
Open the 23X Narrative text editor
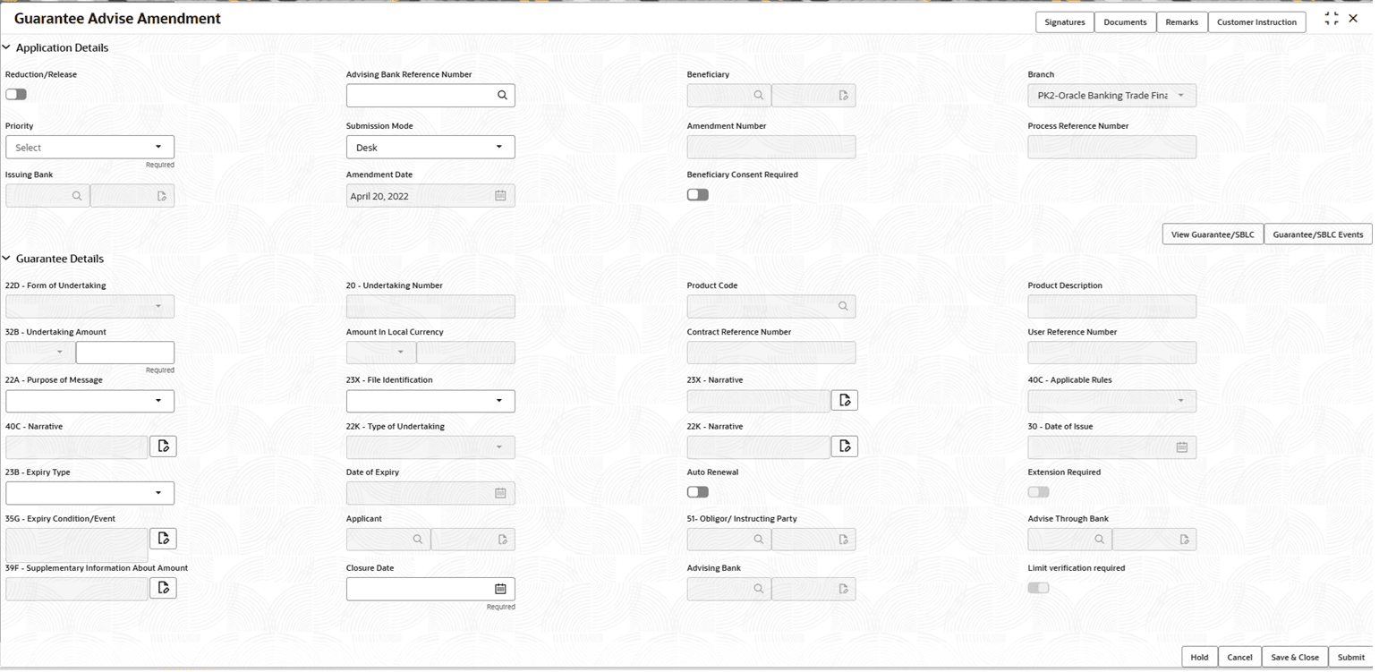coord(842,400)
